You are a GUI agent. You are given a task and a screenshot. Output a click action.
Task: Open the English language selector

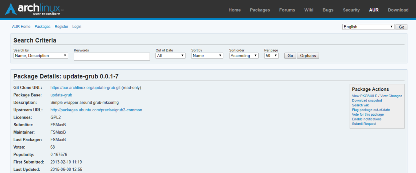[368, 27]
